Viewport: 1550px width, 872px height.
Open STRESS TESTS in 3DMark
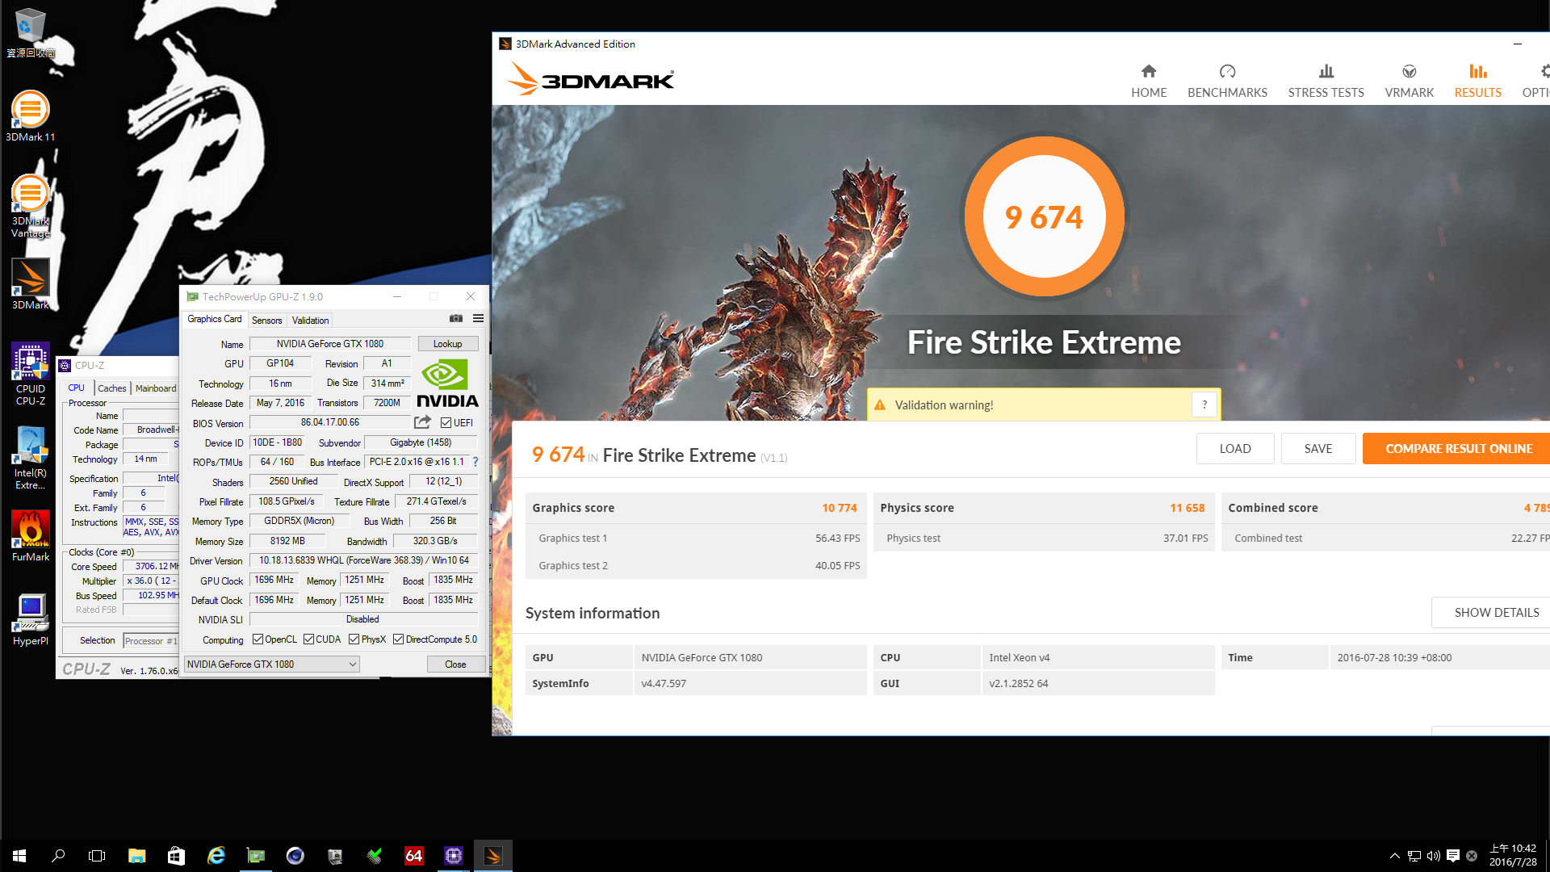pyautogui.click(x=1326, y=82)
